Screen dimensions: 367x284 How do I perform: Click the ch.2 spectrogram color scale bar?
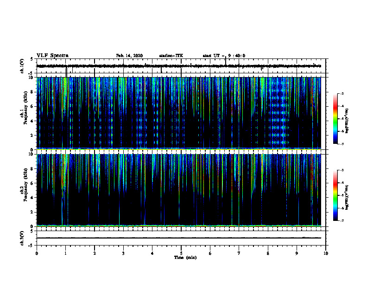point(335,195)
